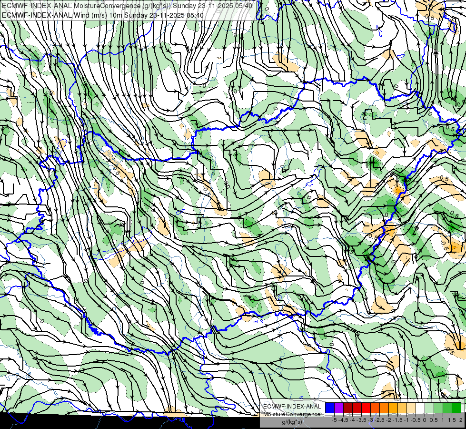Click the 0.5 tick label on legend

click(x=434, y=420)
